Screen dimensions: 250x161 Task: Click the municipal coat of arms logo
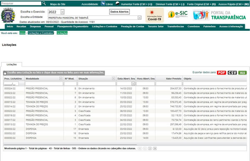pyautogui.click(x=8, y=15)
